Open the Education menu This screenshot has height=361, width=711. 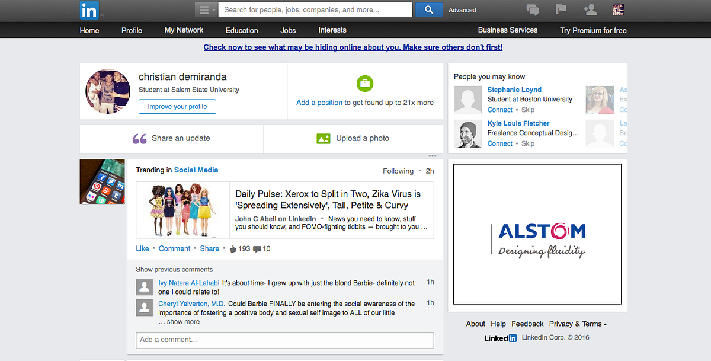[x=242, y=30]
